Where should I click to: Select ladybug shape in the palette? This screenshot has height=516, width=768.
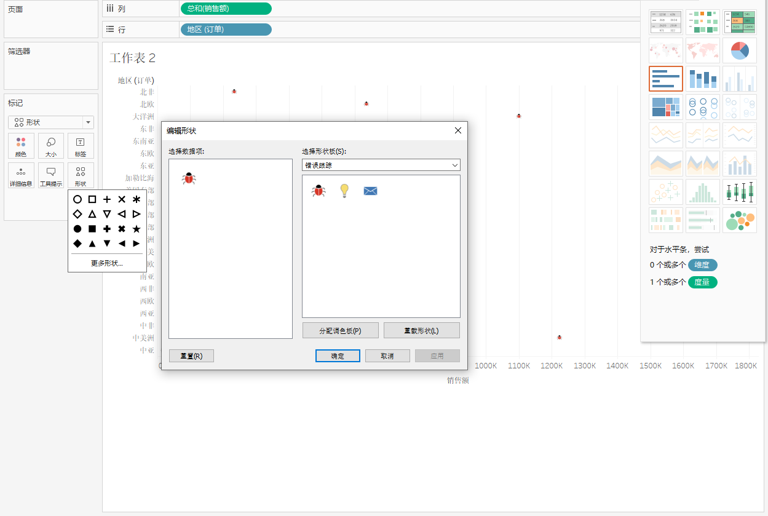pyautogui.click(x=319, y=191)
